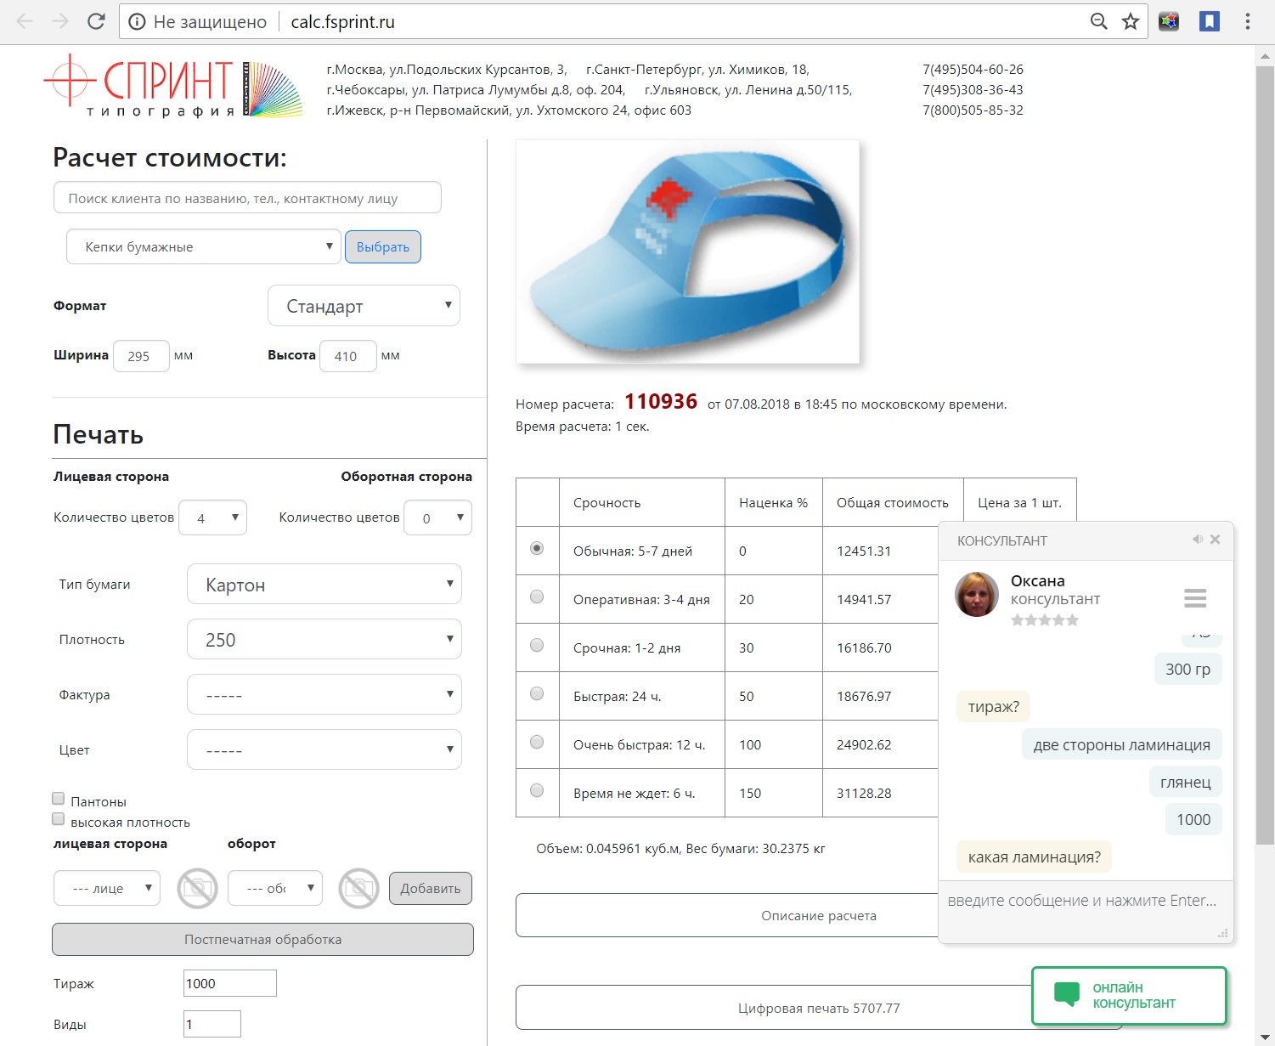Click the Выбрать button

tap(383, 246)
